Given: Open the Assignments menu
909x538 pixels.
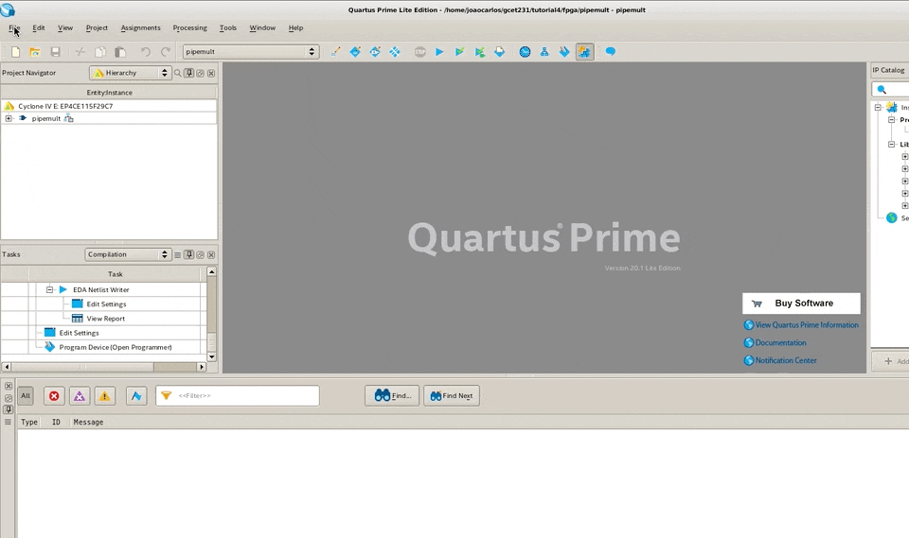Looking at the screenshot, I should [140, 27].
